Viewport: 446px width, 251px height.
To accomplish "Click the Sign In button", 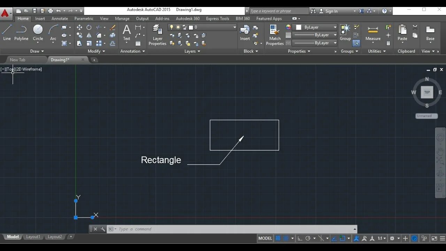I will tap(328, 11).
